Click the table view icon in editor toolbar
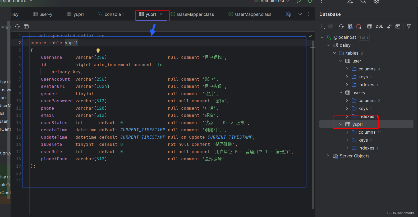Screen dimensions: 418x217 pyautogui.click(x=26, y=26)
